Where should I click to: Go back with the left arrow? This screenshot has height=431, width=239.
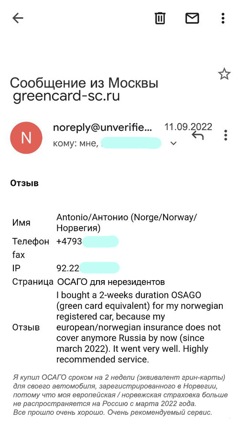[18, 18]
